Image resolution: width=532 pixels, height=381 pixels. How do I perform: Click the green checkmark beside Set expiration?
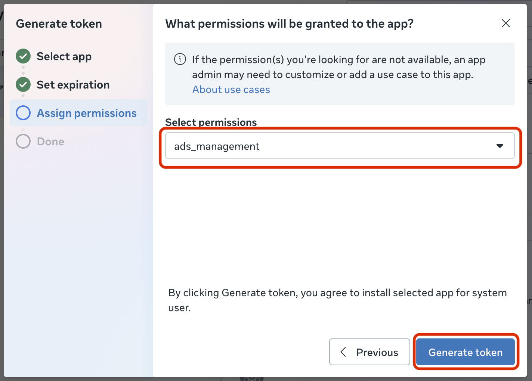click(23, 85)
